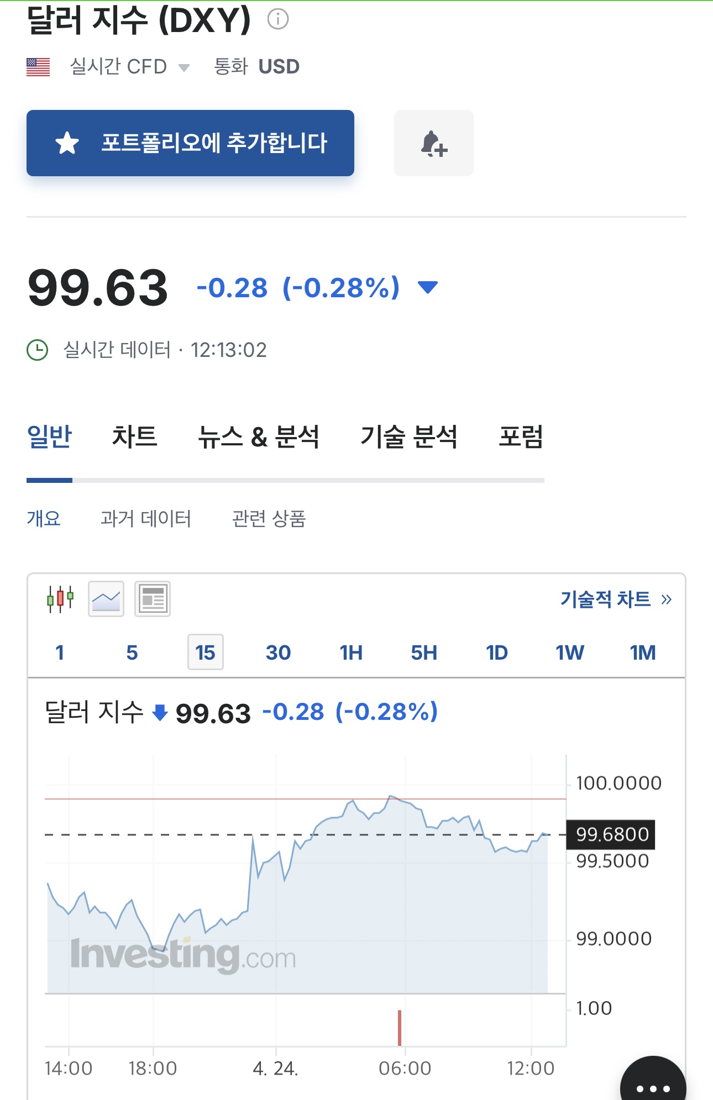The width and height of the screenshot is (713, 1100).
Task: Click the info icon next to DXY title
Action: point(278,19)
